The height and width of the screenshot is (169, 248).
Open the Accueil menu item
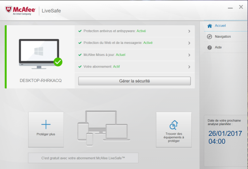(x=225, y=26)
